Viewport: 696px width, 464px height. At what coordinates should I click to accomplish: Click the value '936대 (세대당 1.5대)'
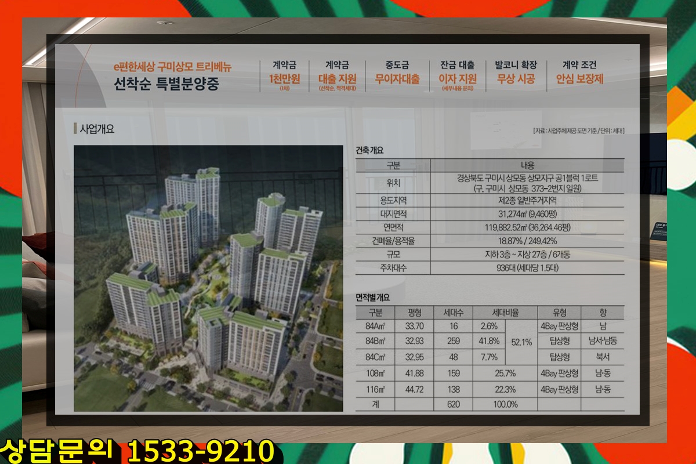(527, 268)
